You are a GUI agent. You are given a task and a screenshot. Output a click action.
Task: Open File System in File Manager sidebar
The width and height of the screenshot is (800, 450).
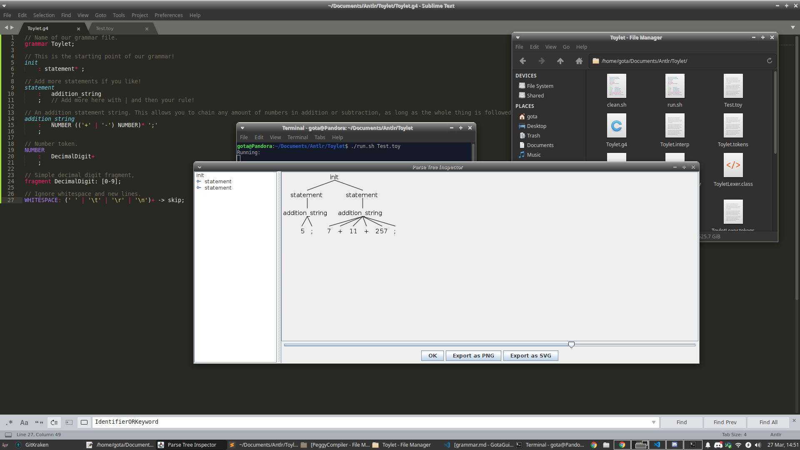click(x=540, y=86)
